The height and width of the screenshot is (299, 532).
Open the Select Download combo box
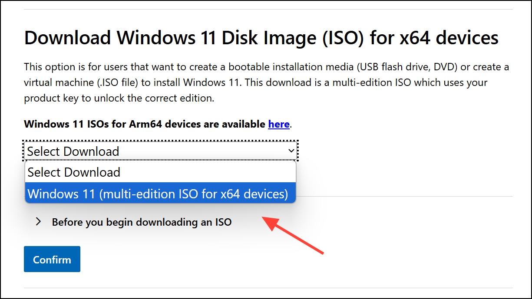tap(160, 151)
